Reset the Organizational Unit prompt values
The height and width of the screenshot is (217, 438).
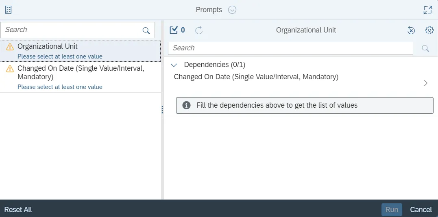tap(411, 30)
